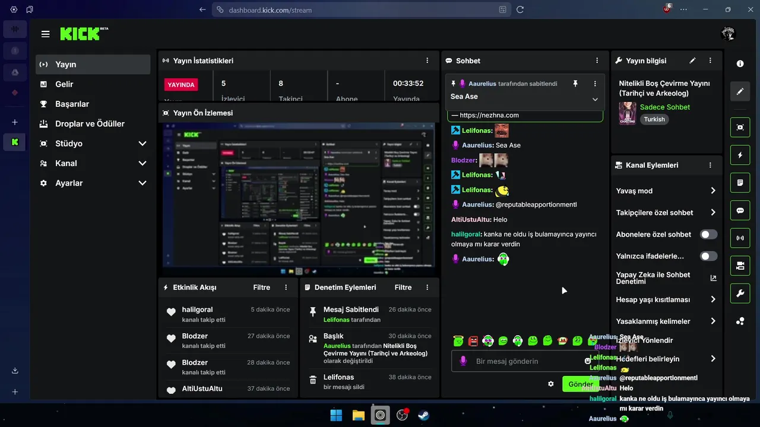Image resolution: width=760 pixels, height=427 pixels.
Task: Toggle activity feed lightning widget in right toolbar
Action: (740, 155)
